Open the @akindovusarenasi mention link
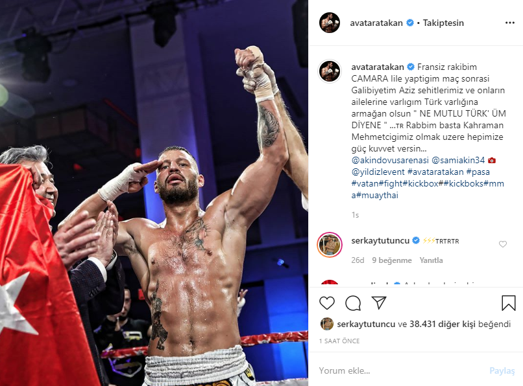Screen dimensions: 523x386 coord(390,160)
